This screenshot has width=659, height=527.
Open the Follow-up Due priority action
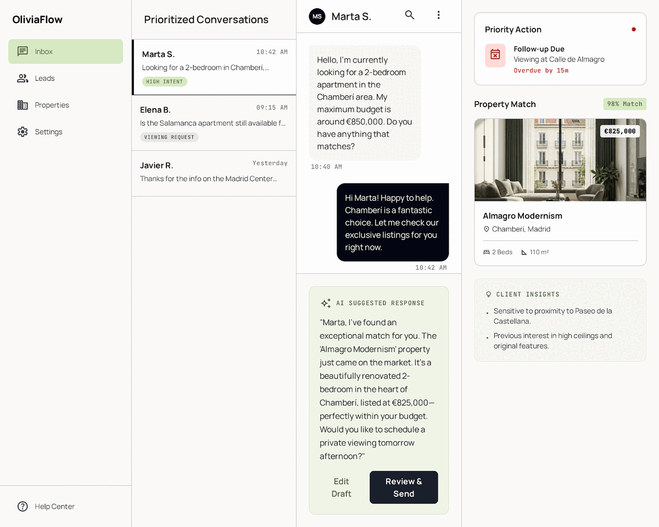tap(560, 60)
